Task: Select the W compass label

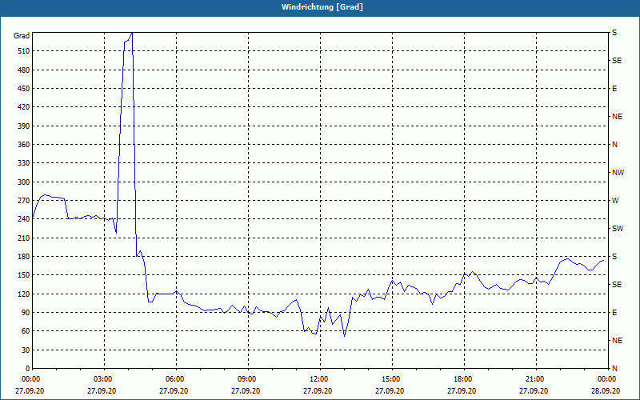Action: pyautogui.click(x=615, y=201)
